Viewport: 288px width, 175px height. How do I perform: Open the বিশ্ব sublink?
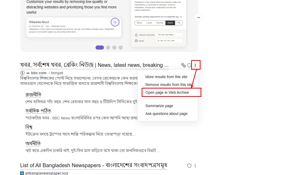[x=29, y=127]
